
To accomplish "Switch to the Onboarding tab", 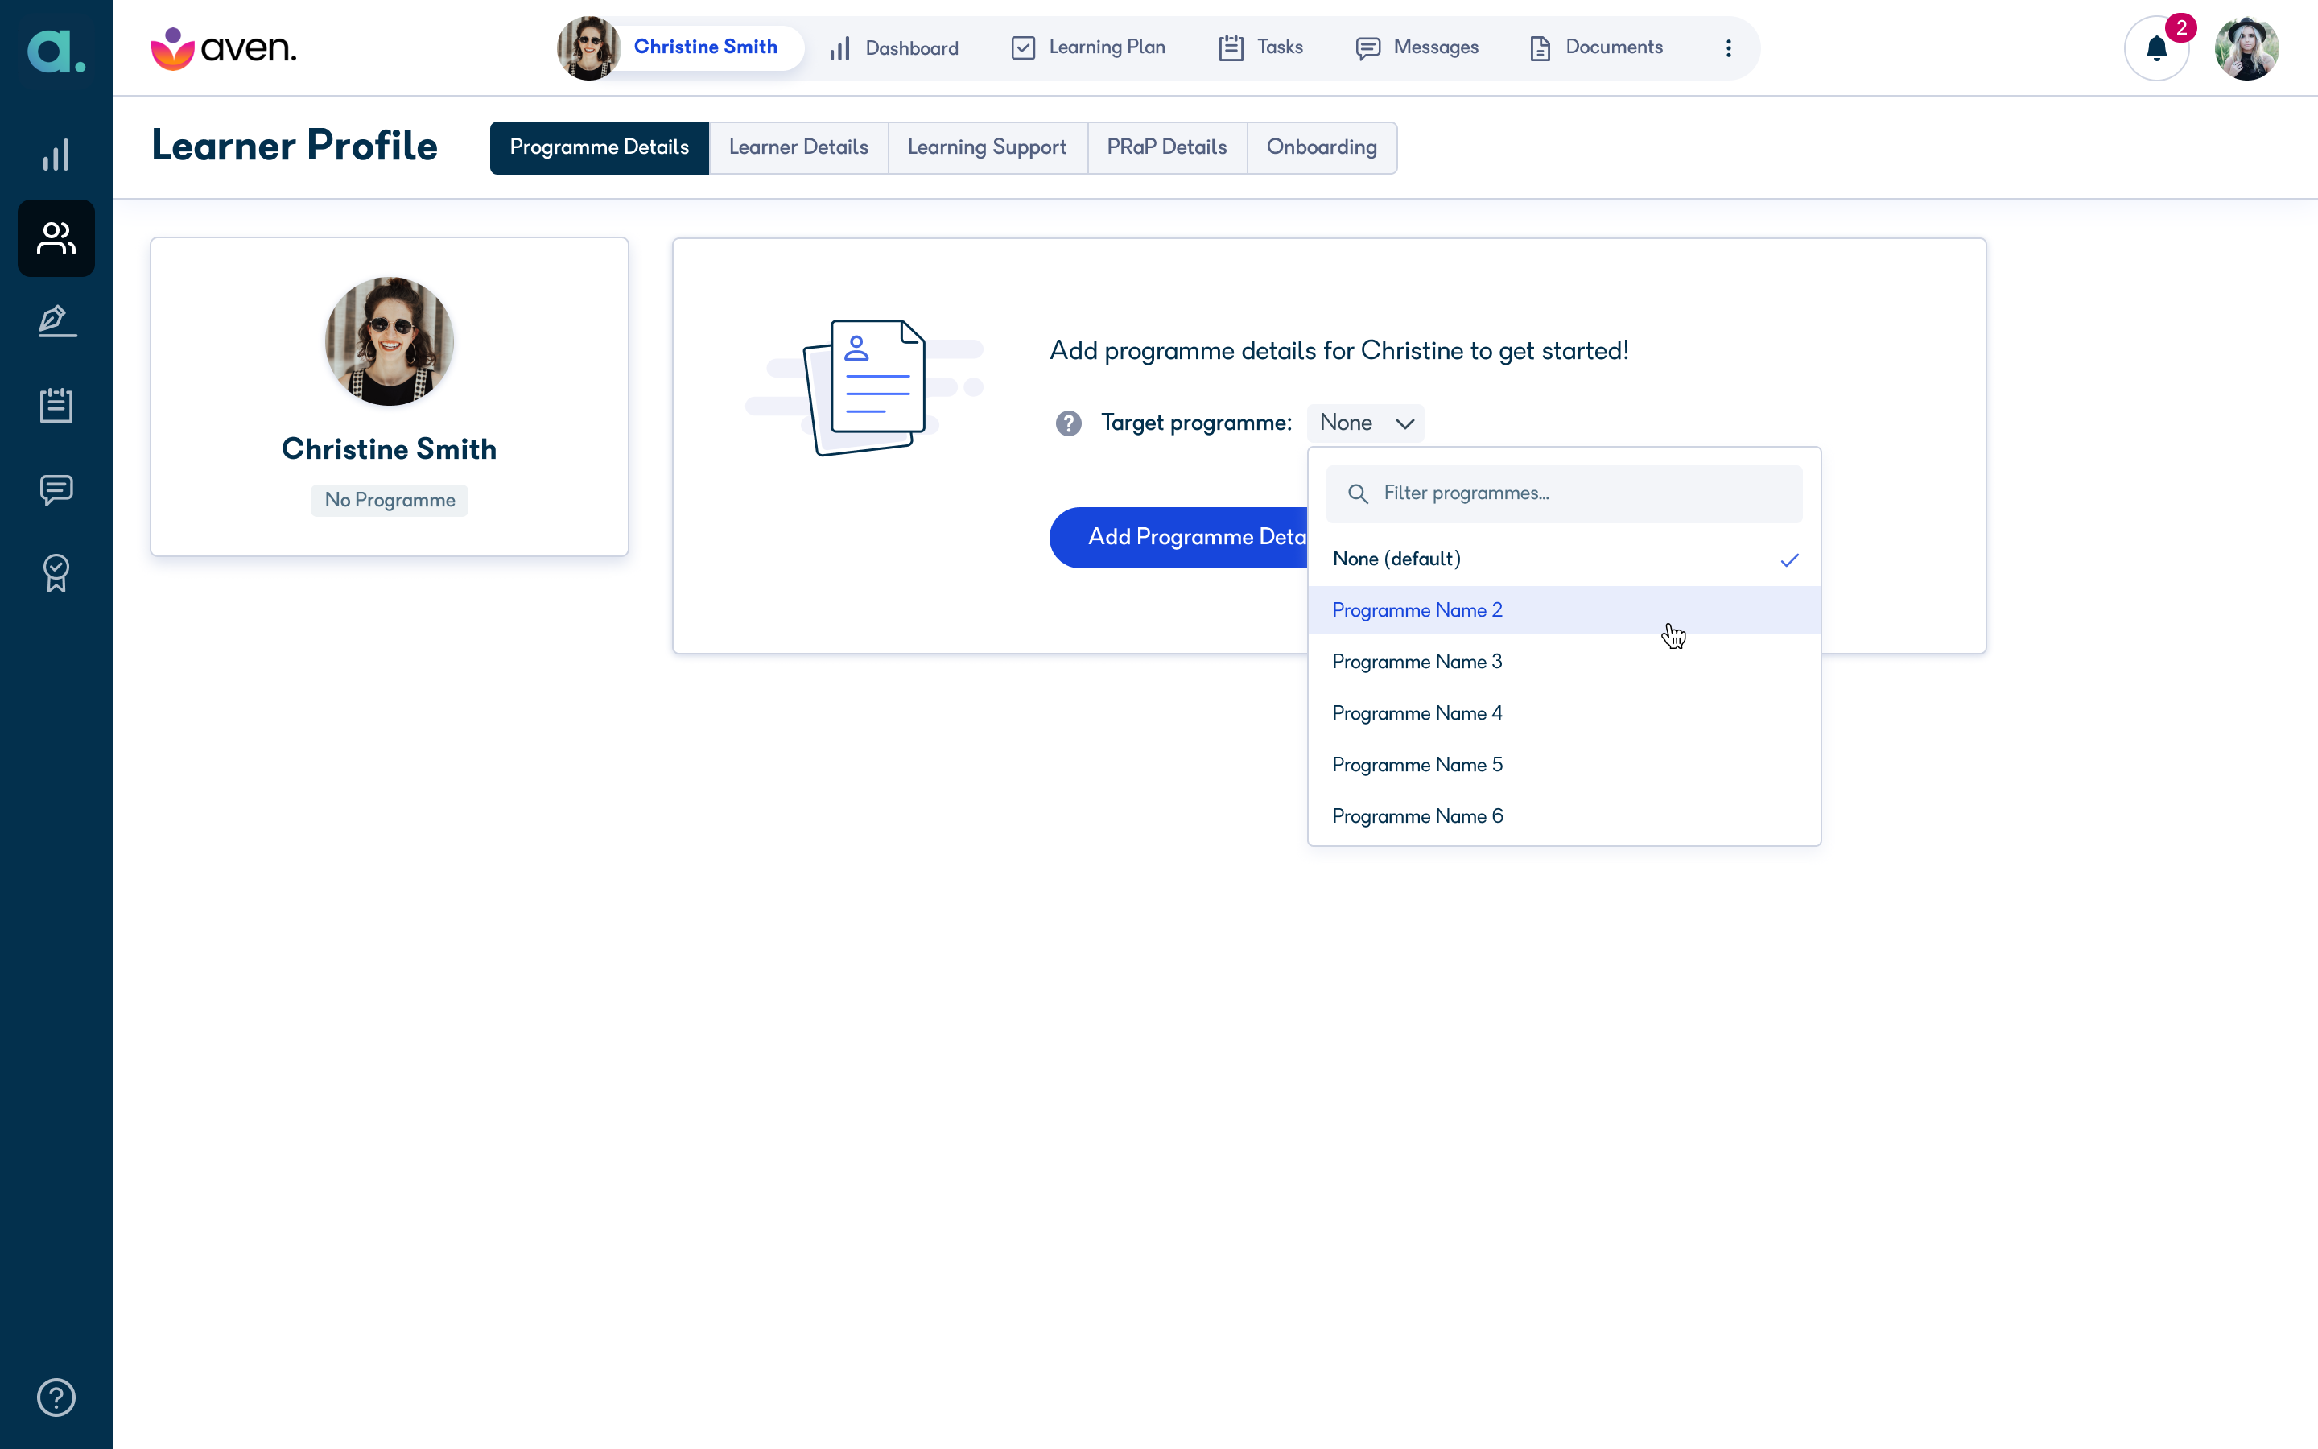I will 1322,147.
